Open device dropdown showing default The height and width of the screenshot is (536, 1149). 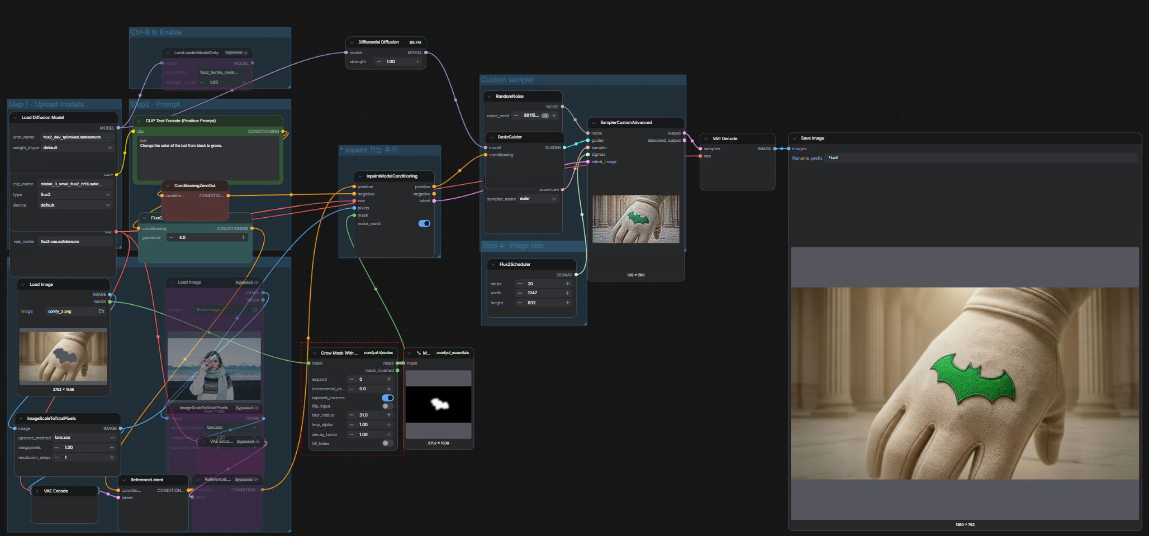75,205
